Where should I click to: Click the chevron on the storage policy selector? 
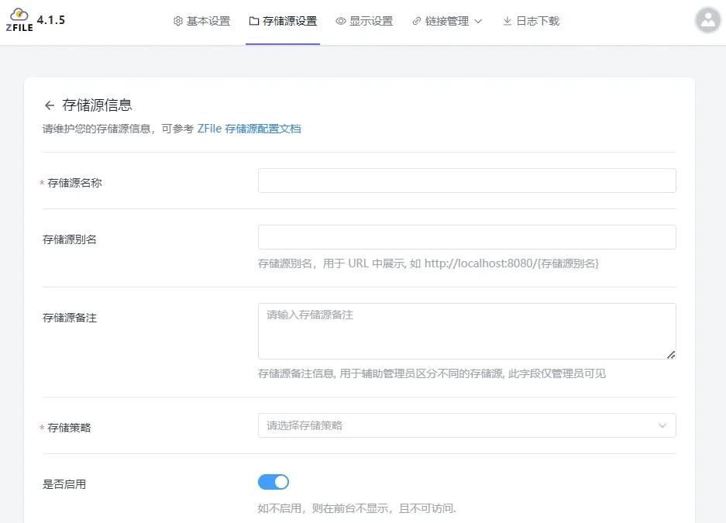[662, 425]
